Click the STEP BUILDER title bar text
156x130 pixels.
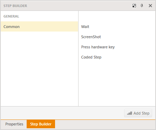click(15, 6)
